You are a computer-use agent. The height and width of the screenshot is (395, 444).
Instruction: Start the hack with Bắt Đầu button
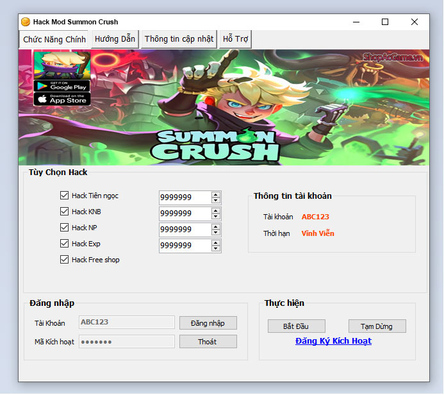(x=297, y=326)
